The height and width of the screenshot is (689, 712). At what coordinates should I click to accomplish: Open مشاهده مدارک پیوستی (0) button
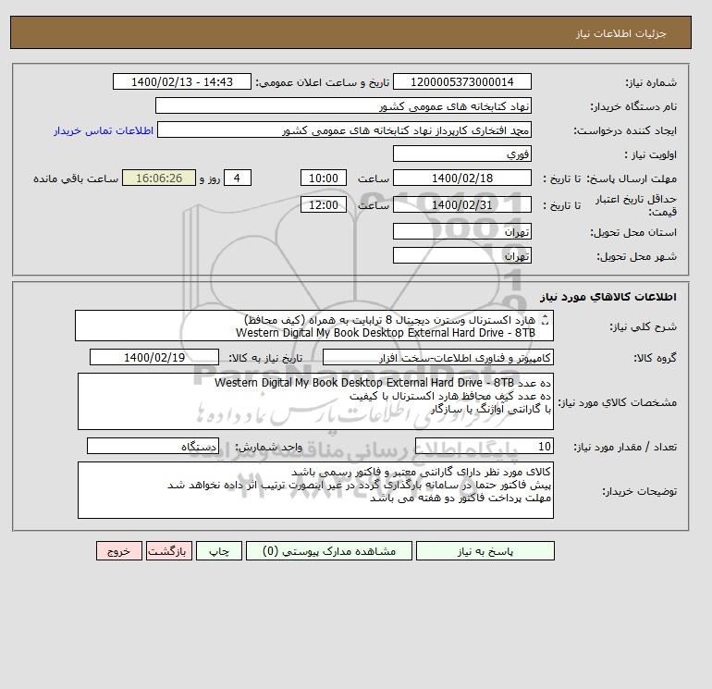tap(329, 550)
